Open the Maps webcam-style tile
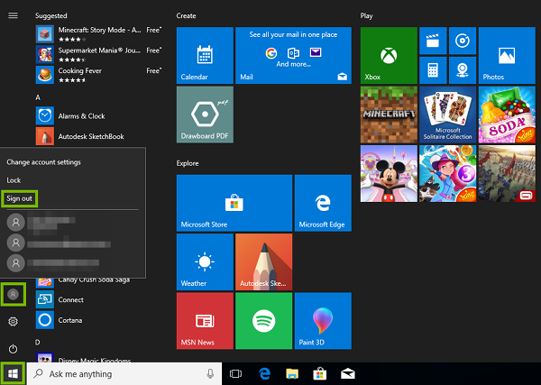This screenshot has height=385, width=541. (463, 70)
